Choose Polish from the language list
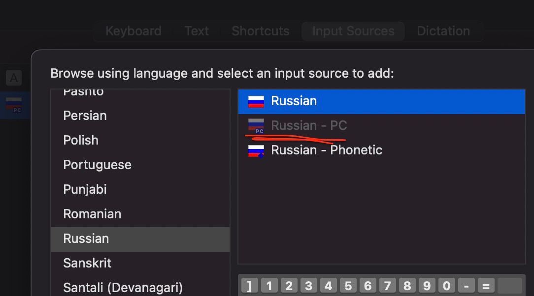The height and width of the screenshot is (296, 534). click(81, 140)
